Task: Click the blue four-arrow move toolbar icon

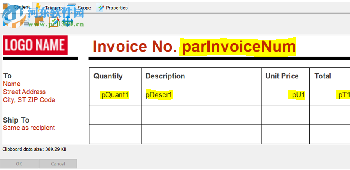Action: [68, 21]
